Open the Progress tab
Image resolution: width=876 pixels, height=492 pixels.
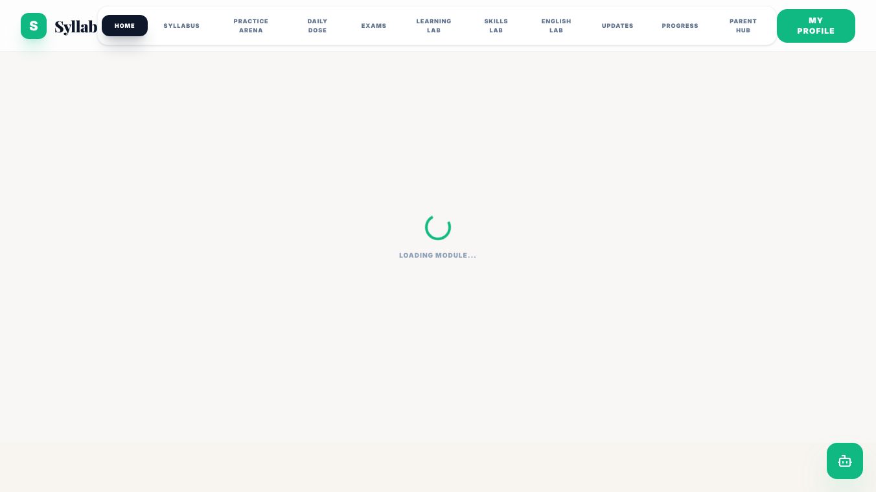point(680,26)
